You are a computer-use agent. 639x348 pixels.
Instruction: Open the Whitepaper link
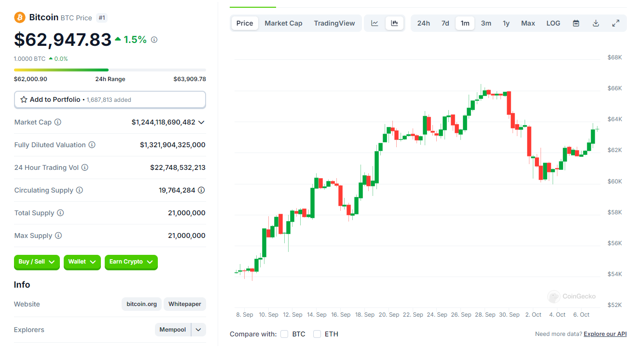(185, 304)
